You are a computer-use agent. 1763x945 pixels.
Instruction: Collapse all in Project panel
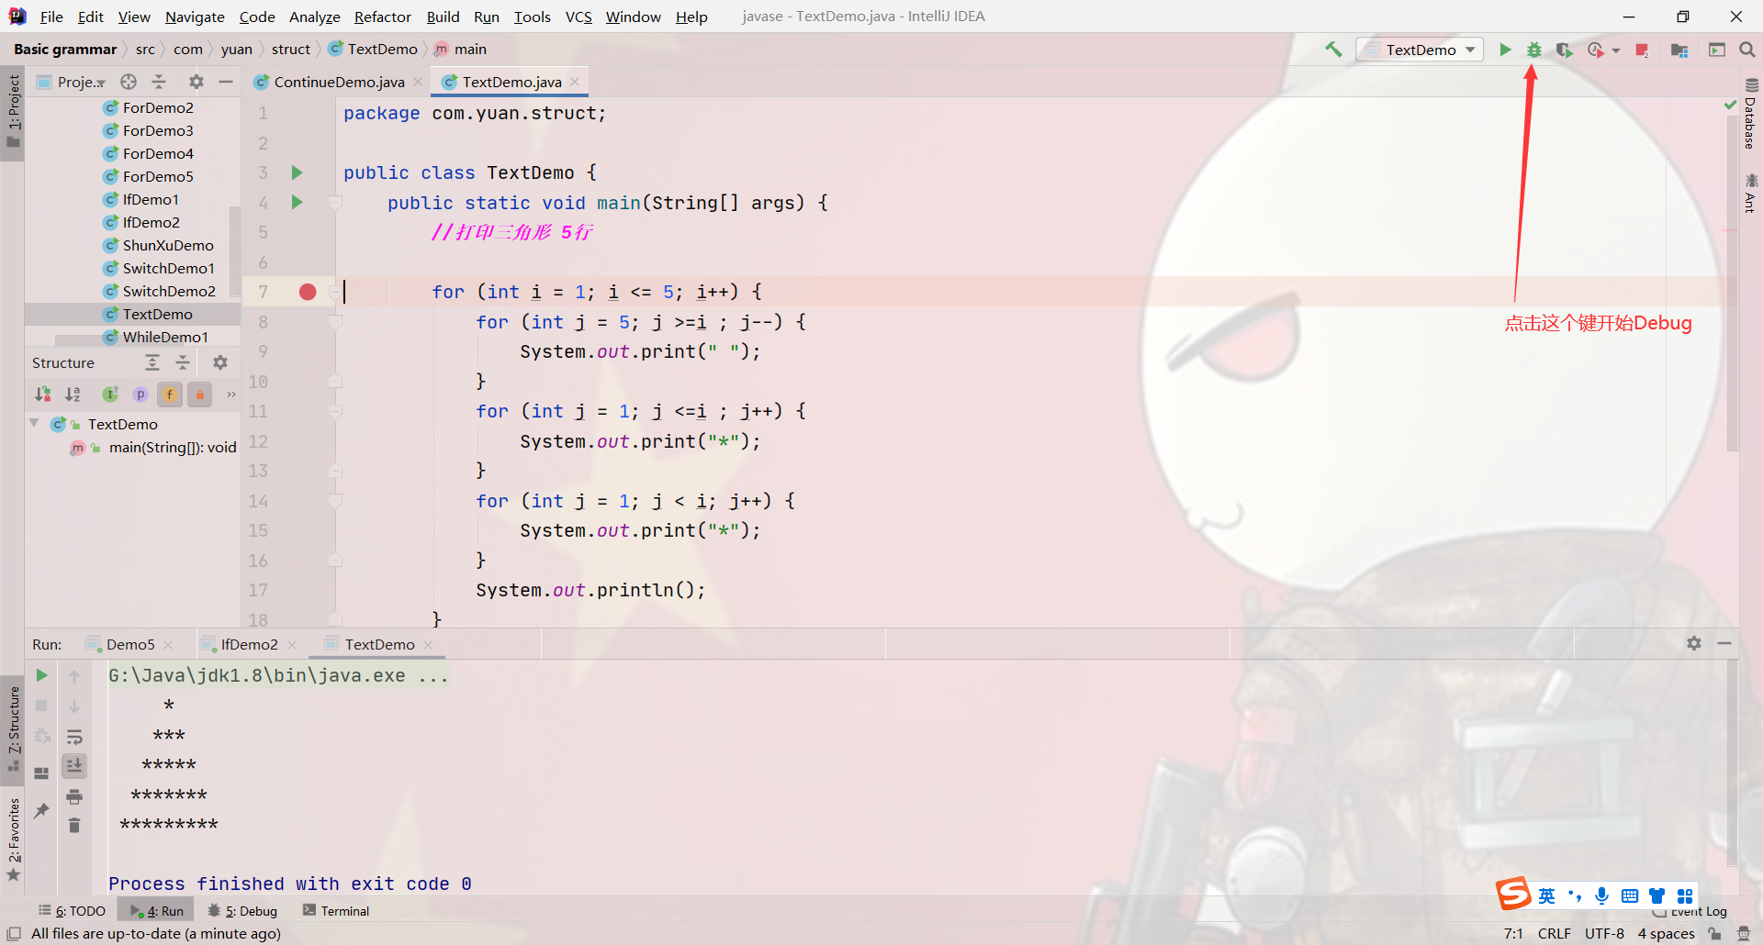point(159,82)
